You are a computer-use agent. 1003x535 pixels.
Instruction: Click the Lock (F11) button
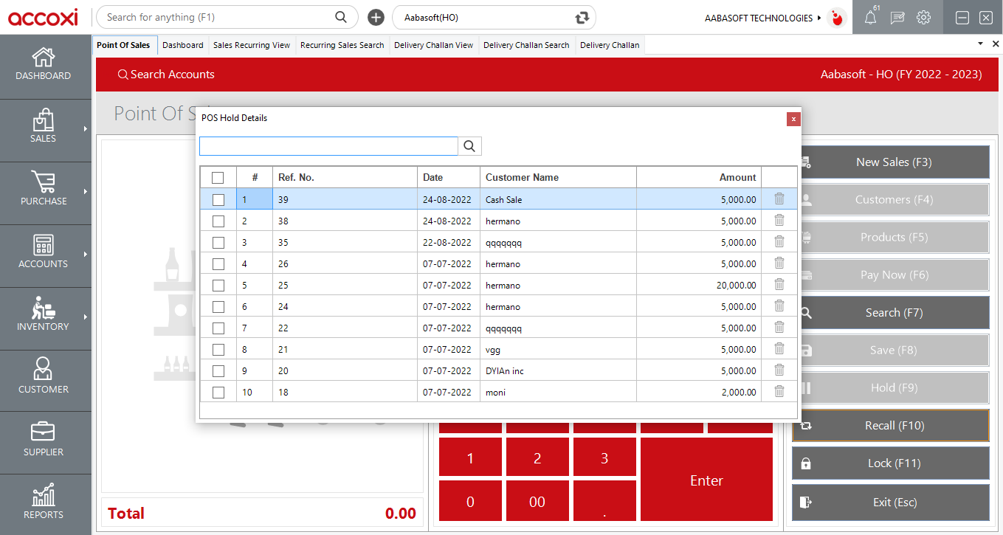point(891,463)
